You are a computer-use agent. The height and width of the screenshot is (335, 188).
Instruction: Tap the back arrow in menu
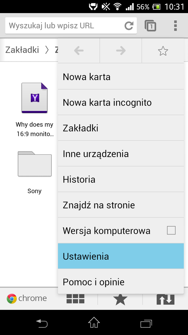pyautogui.click(x=79, y=51)
